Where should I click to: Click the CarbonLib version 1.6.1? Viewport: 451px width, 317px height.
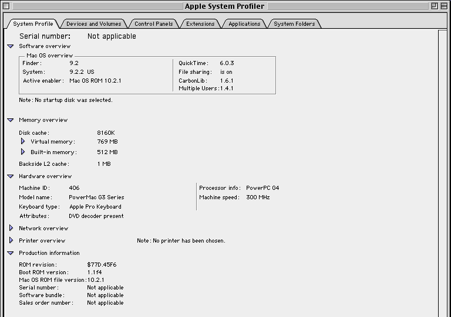227,81
